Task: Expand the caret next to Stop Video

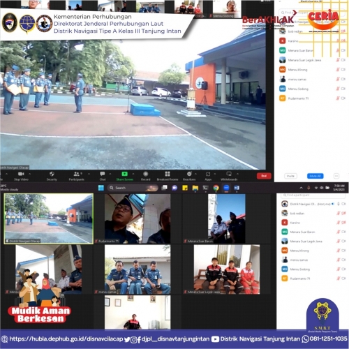Action: (x=29, y=174)
